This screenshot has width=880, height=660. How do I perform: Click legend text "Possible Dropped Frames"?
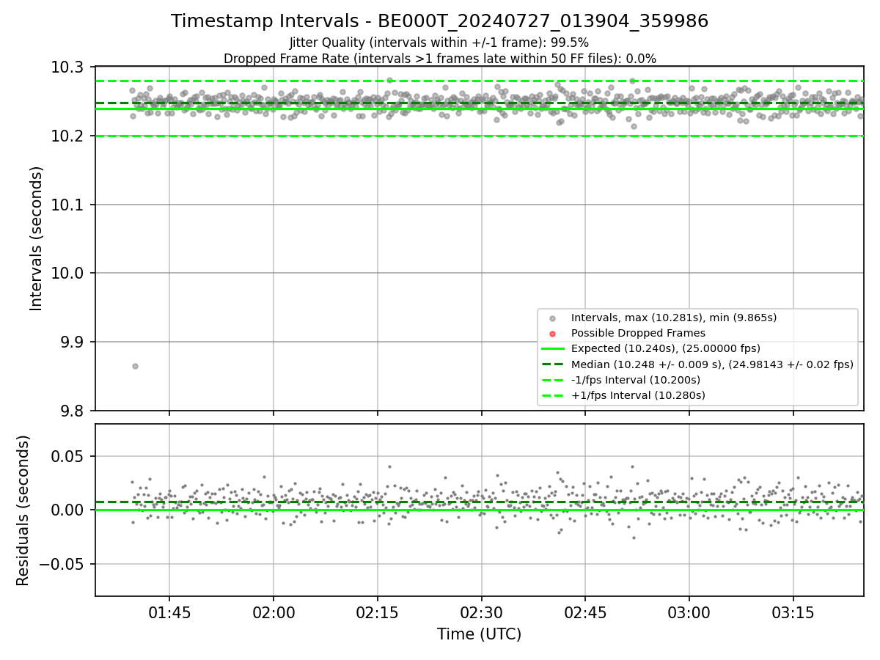(638, 333)
